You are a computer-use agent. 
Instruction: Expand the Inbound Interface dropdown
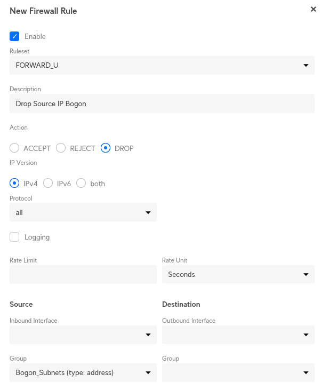(83, 335)
